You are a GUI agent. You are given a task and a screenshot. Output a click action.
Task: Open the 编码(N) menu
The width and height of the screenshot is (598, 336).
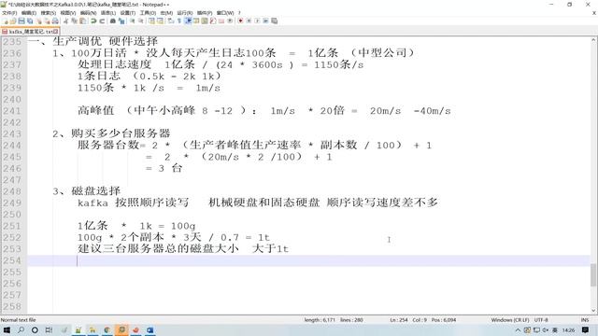pos(88,13)
